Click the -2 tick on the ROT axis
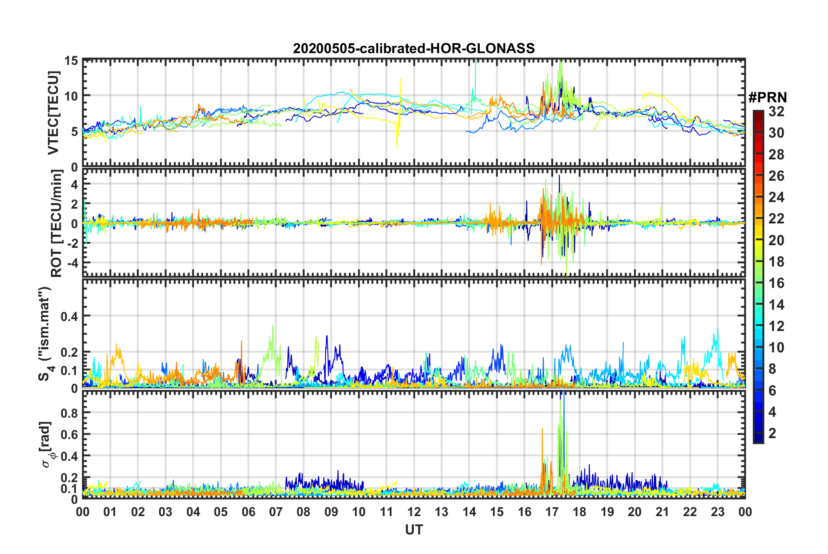Screen dimensions: 828x554 [72, 243]
